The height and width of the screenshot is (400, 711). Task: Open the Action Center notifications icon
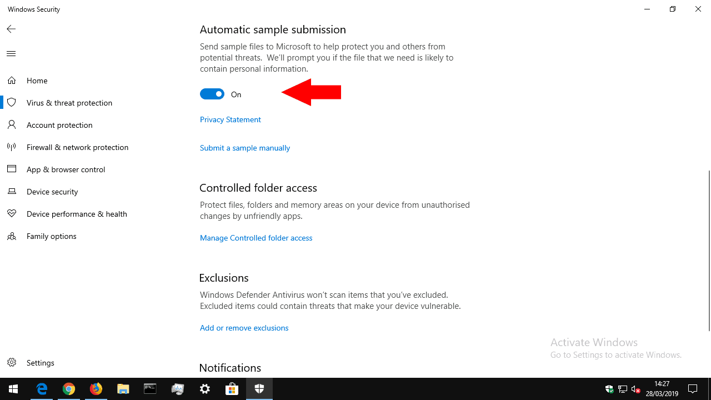pos(693,389)
